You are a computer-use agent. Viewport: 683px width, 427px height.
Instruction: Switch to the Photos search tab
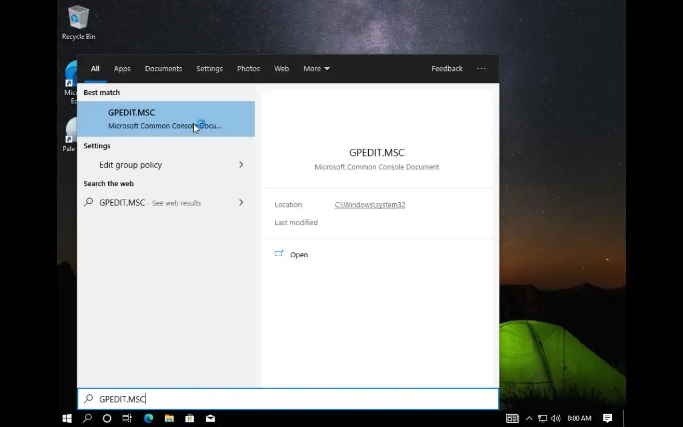(249, 68)
